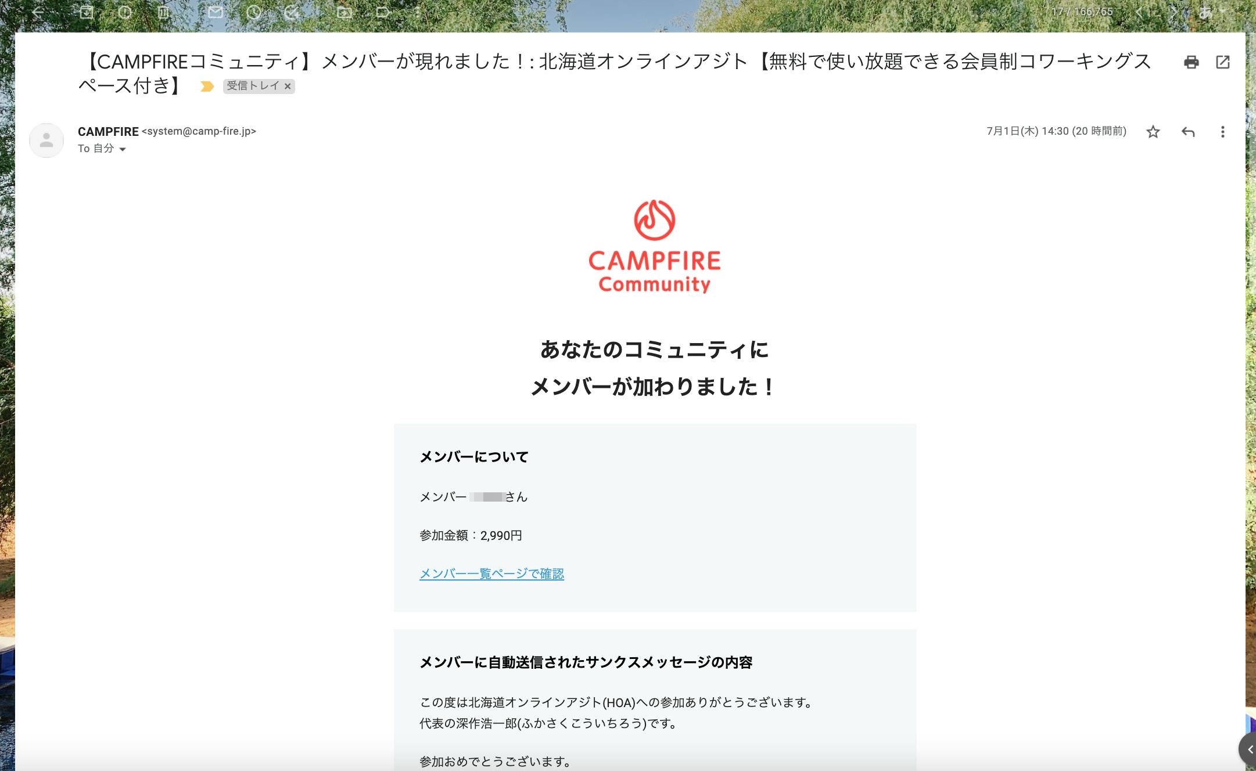Open メンバー一覧ページで確認 link
This screenshot has width=1256, height=771.
491,574
